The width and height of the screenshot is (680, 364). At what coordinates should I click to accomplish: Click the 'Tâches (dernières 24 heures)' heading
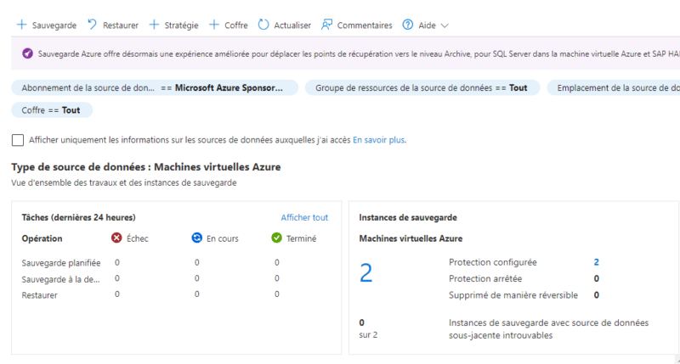pos(78,217)
